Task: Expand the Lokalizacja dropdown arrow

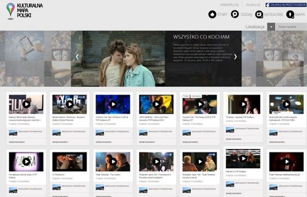Action: tap(271, 27)
